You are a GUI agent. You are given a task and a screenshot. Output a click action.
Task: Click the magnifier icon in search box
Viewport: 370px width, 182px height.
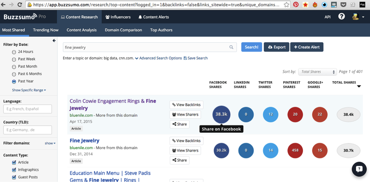[x=231, y=47]
